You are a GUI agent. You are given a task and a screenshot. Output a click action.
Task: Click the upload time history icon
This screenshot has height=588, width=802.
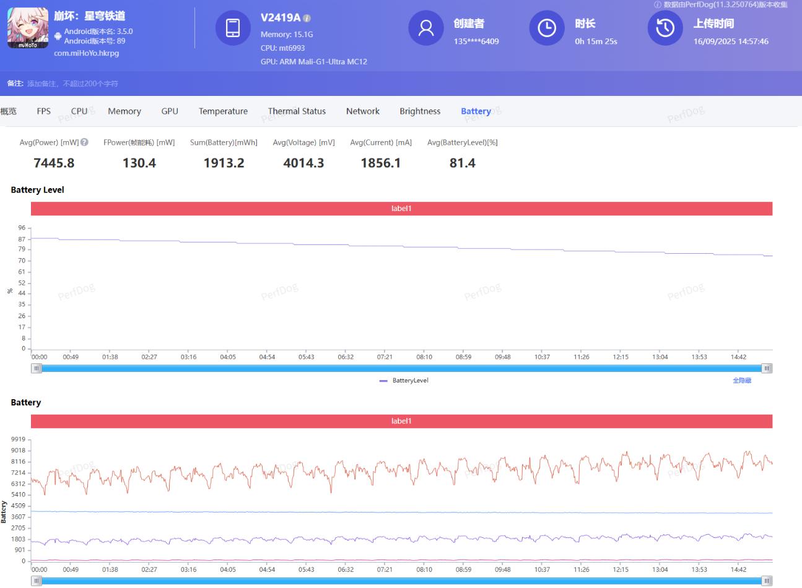click(665, 28)
